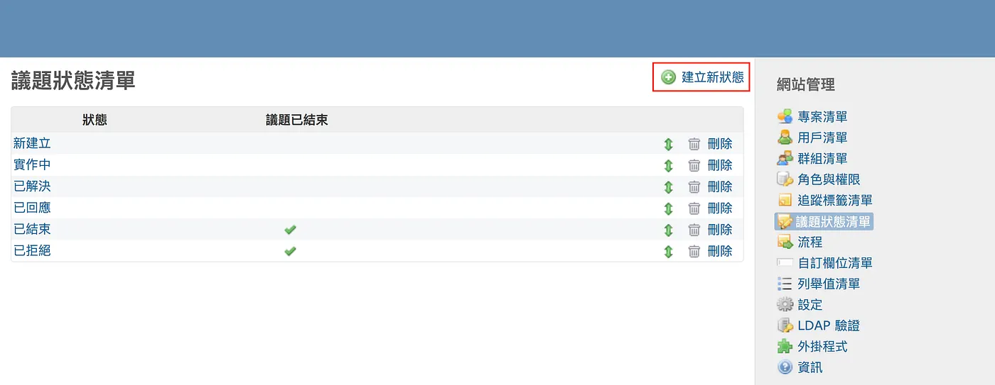Go to 自訂欄位清單 in the admin menu
995x385 pixels.
[835, 263]
